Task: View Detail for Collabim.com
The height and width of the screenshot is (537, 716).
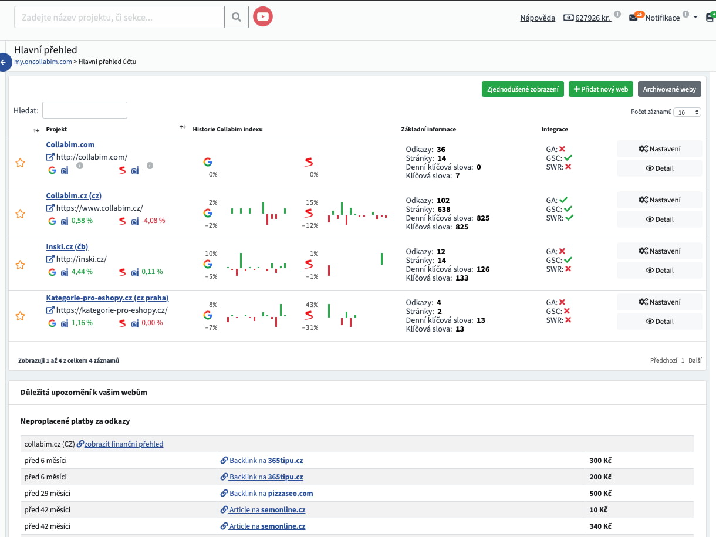Action: coord(660,168)
